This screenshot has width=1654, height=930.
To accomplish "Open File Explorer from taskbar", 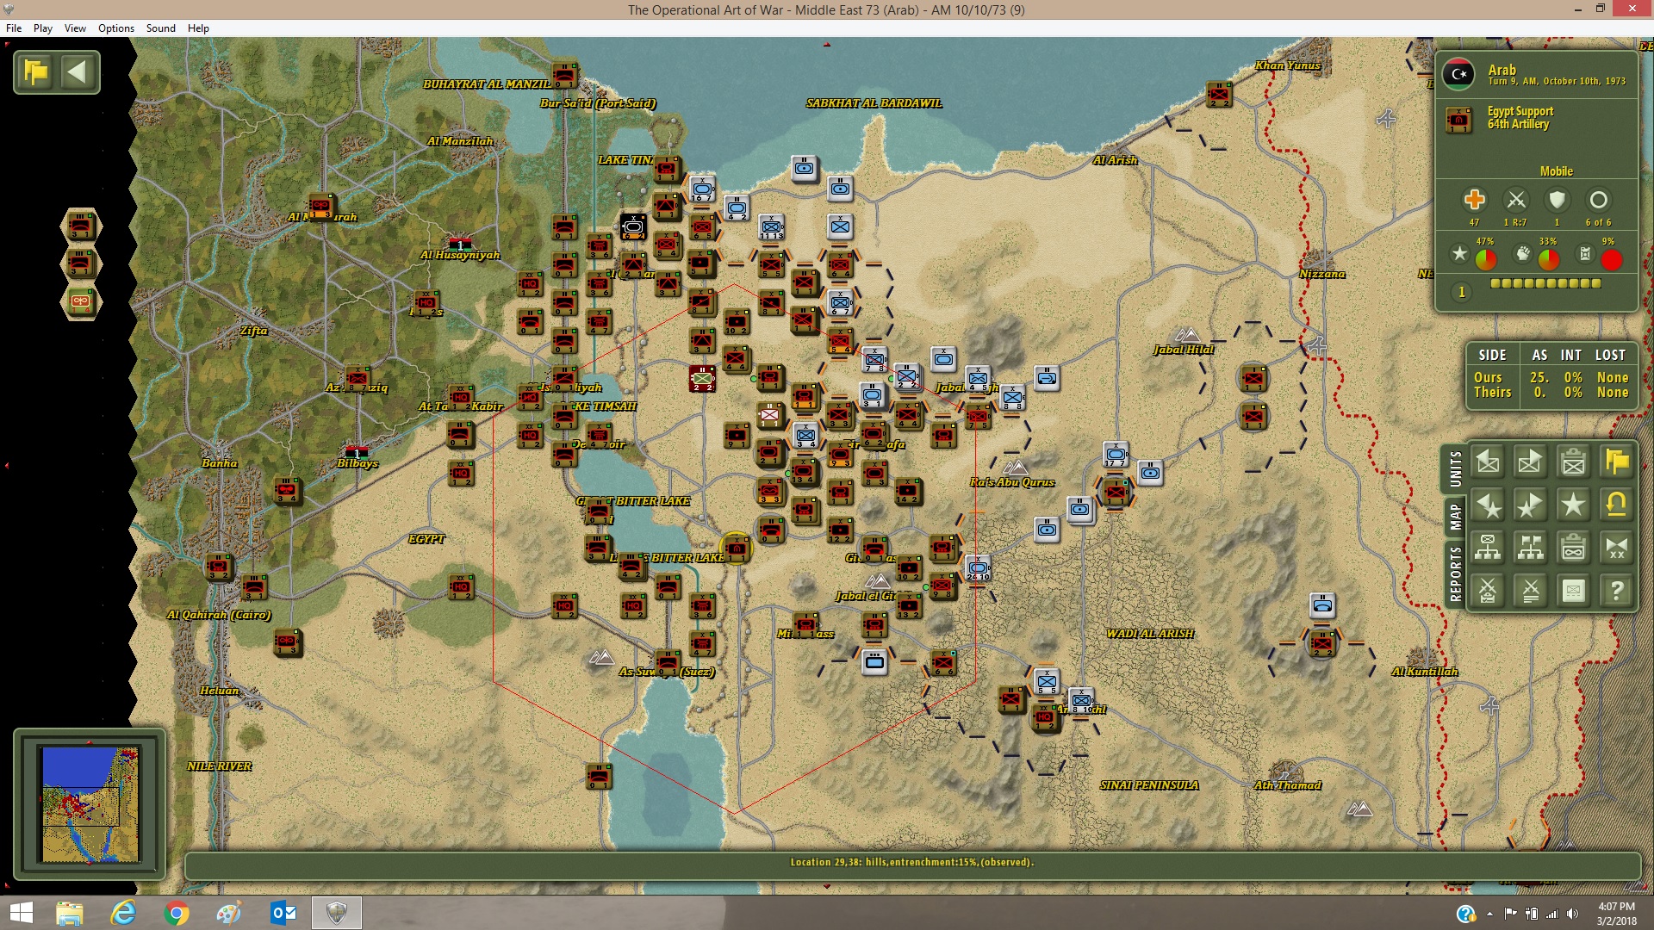I will (69, 913).
